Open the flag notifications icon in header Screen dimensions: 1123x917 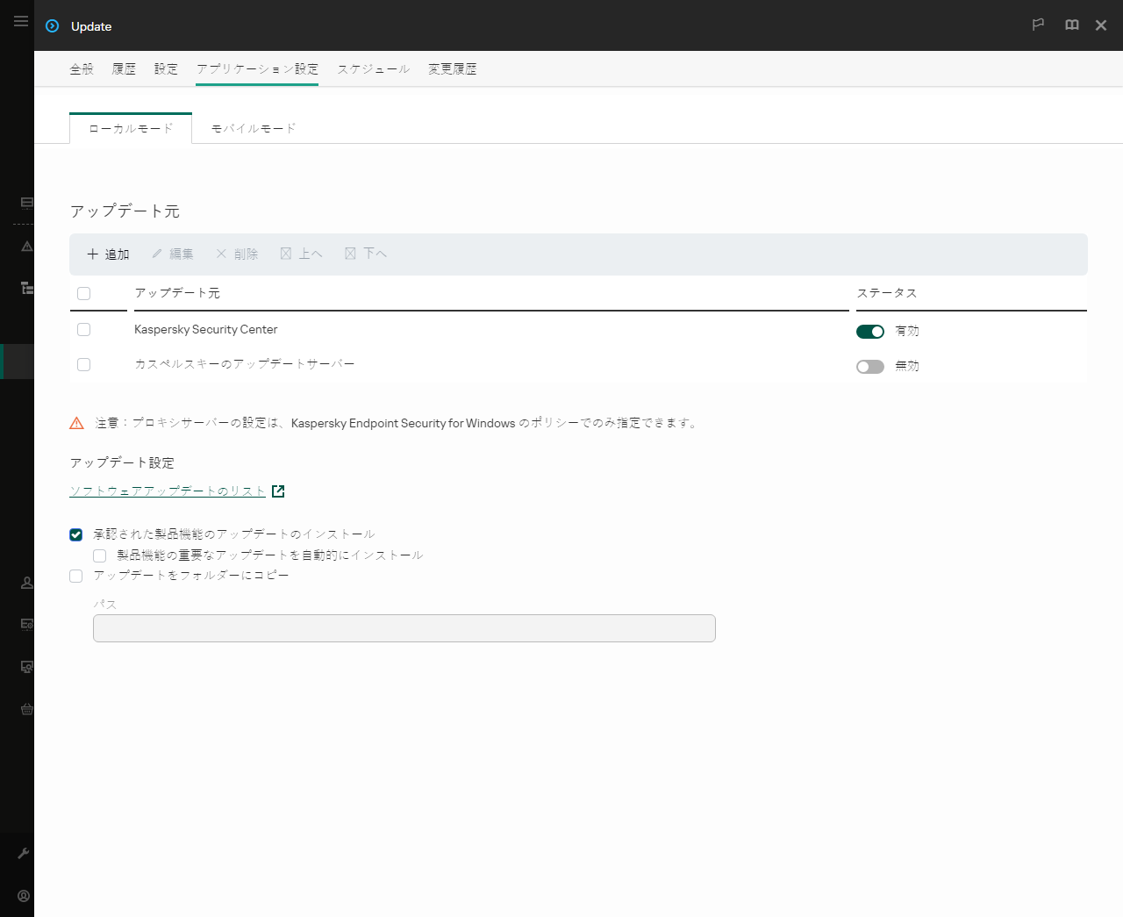tap(1038, 25)
